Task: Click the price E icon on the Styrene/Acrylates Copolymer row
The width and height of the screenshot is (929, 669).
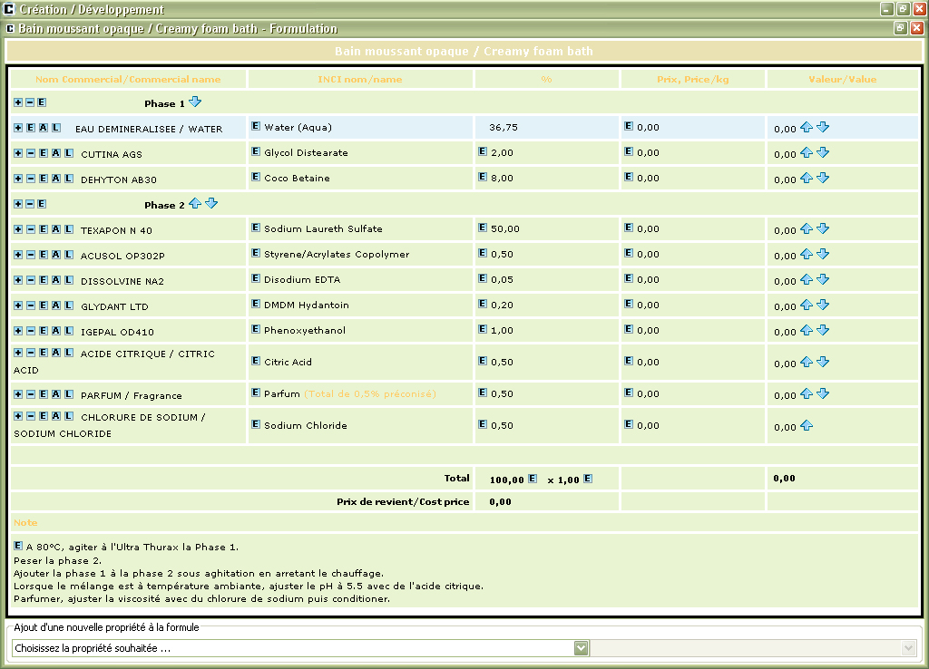Action: point(629,254)
